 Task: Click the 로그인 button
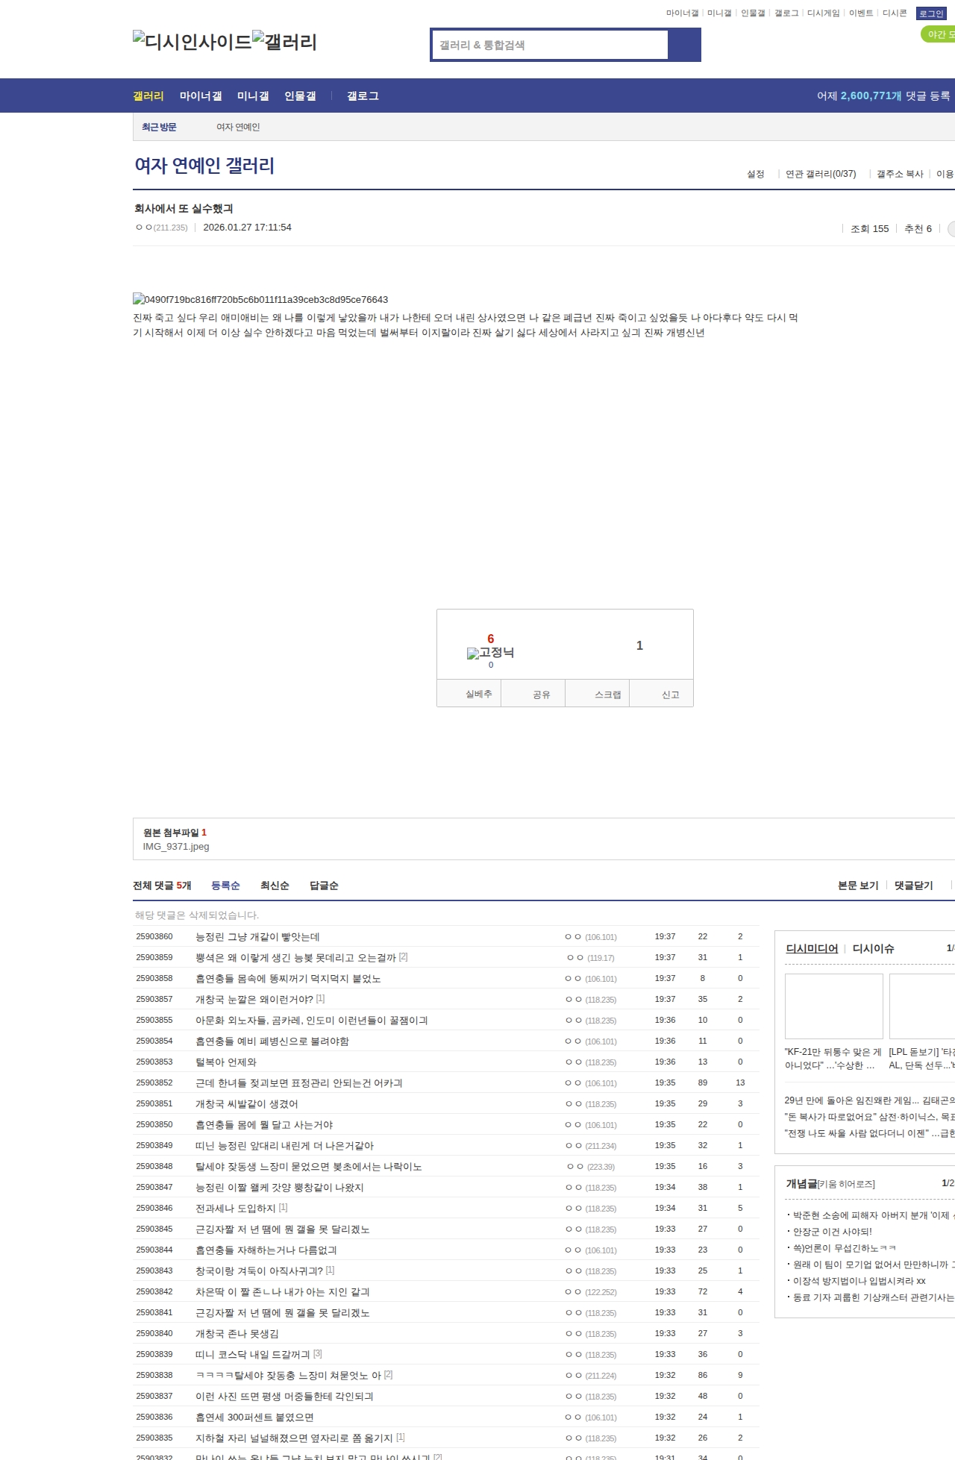tap(931, 13)
